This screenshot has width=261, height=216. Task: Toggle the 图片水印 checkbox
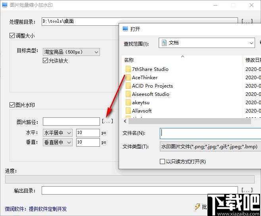(x=12, y=105)
